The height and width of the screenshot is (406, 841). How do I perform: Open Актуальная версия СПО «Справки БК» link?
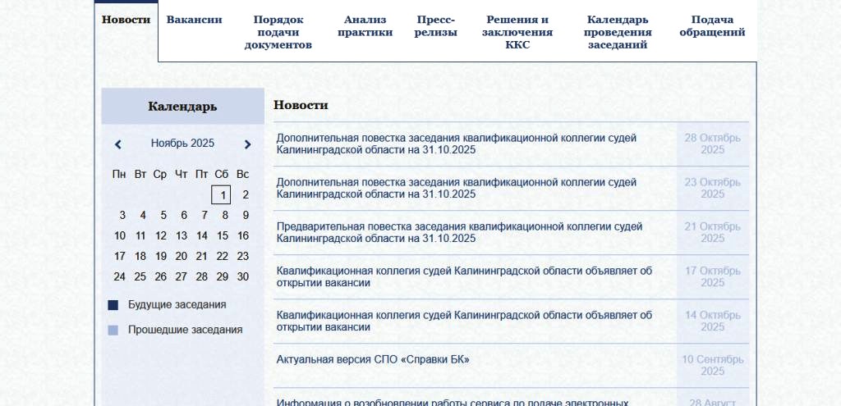[x=373, y=359]
